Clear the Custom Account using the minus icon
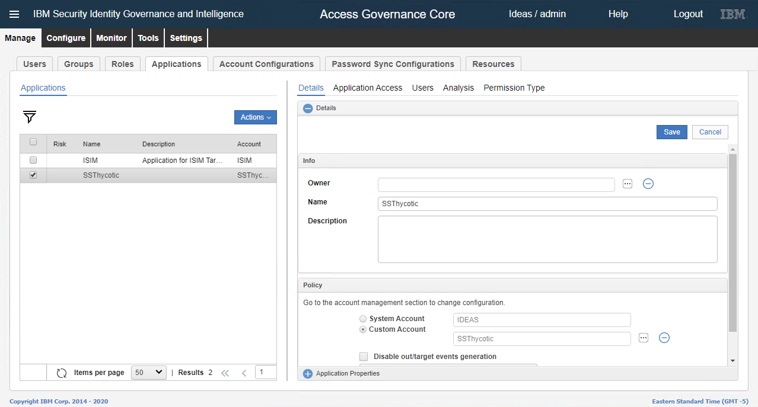758x407 pixels. coord(664,337)
